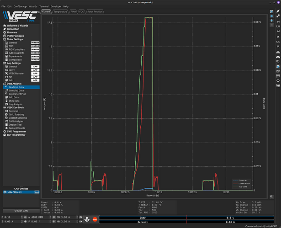Image resolution: width=281 pixels, height=228 pixels.
Task: Open the File menu
Action: point(3,6)
